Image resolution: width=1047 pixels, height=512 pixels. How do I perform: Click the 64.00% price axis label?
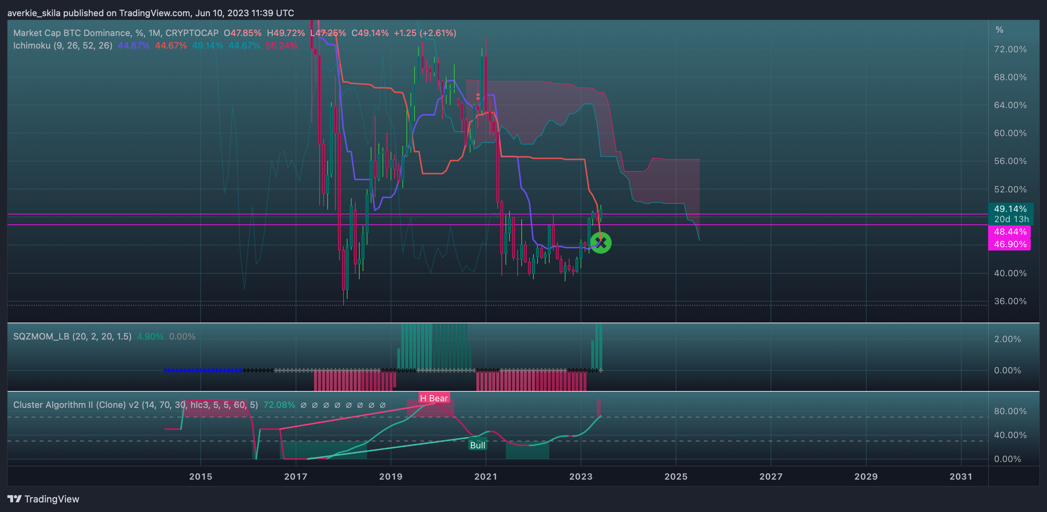click(x=1011, y=106)
